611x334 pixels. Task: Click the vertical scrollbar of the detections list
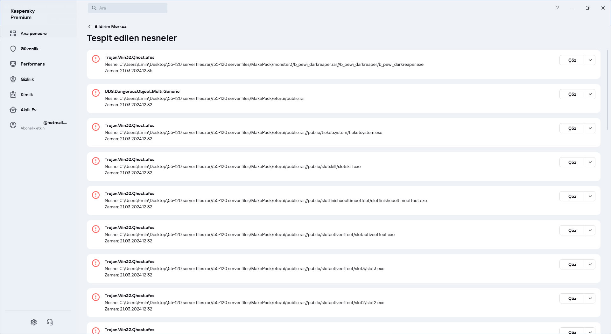coord(607,90)
